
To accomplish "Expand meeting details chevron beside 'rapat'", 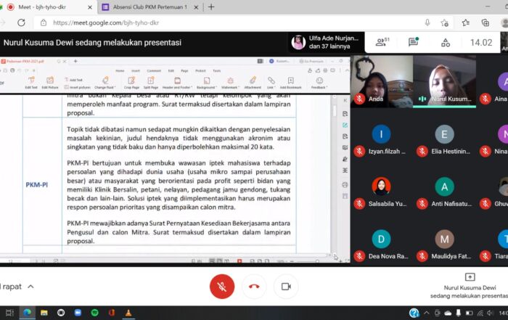I will (30, 287).
